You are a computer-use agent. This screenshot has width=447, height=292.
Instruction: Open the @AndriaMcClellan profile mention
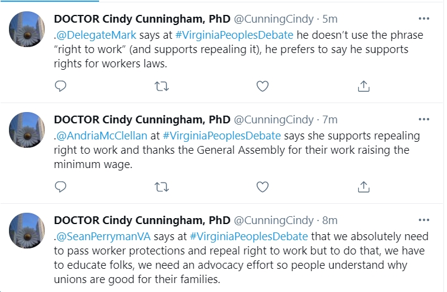102,136
